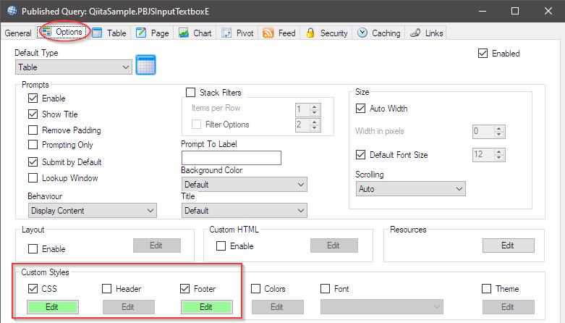Check the Header custom style
The image size is (565, 323).
click(106, 289)
